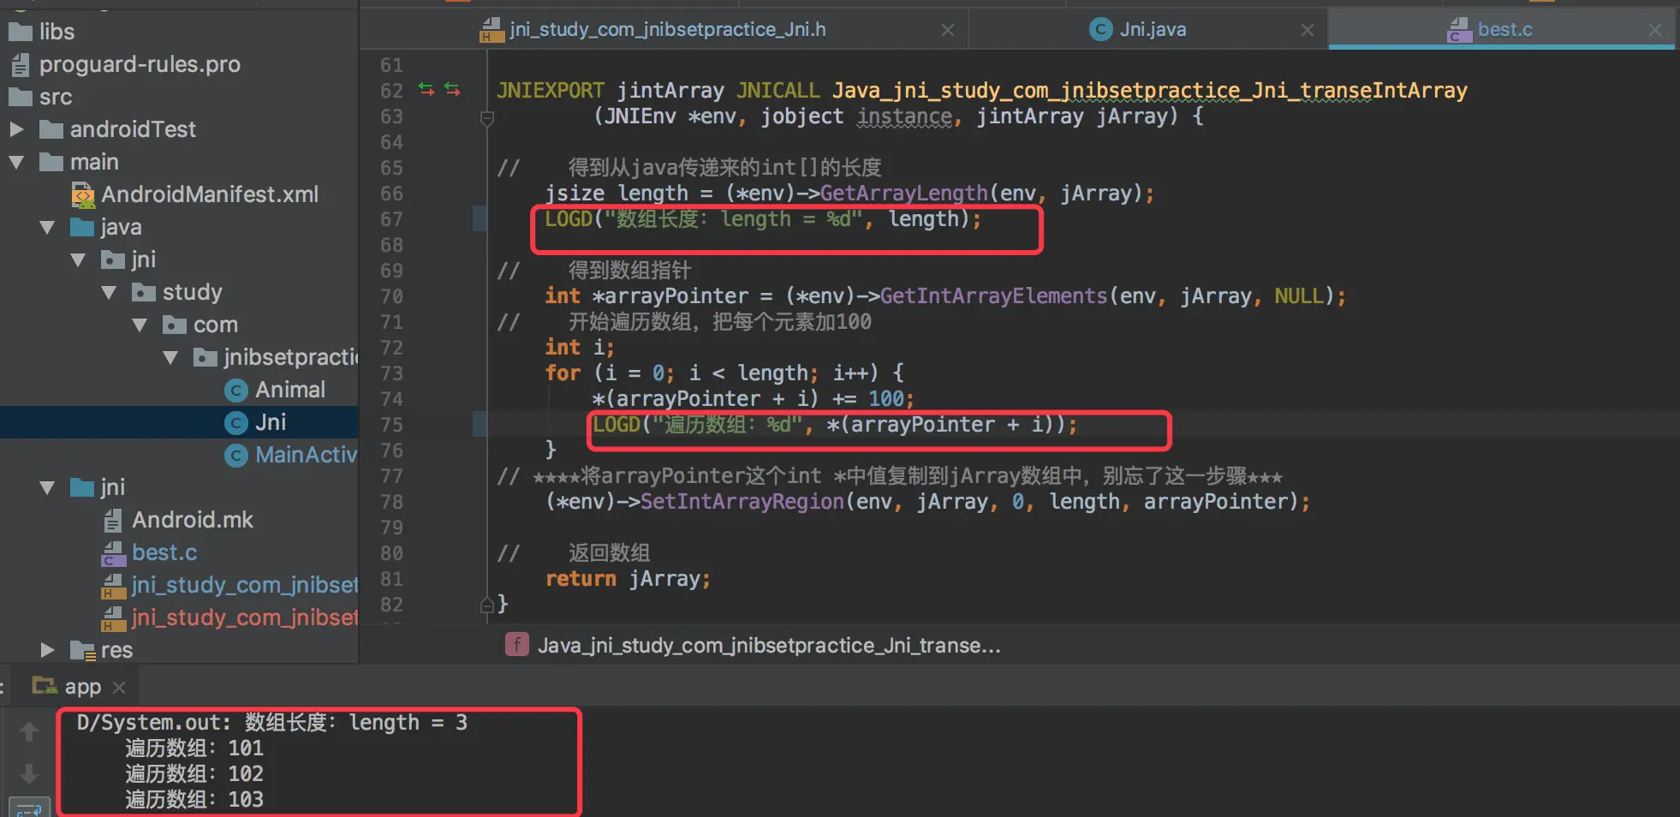Click the function breadcrumb Java_jni_study_com_jnibsetpractice_Jni_transe...

769,645
